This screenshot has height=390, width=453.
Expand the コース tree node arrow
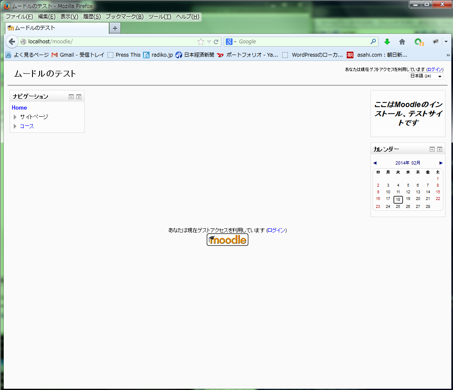pos(15,126)
